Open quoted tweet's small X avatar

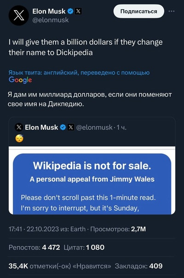point(19,127)
